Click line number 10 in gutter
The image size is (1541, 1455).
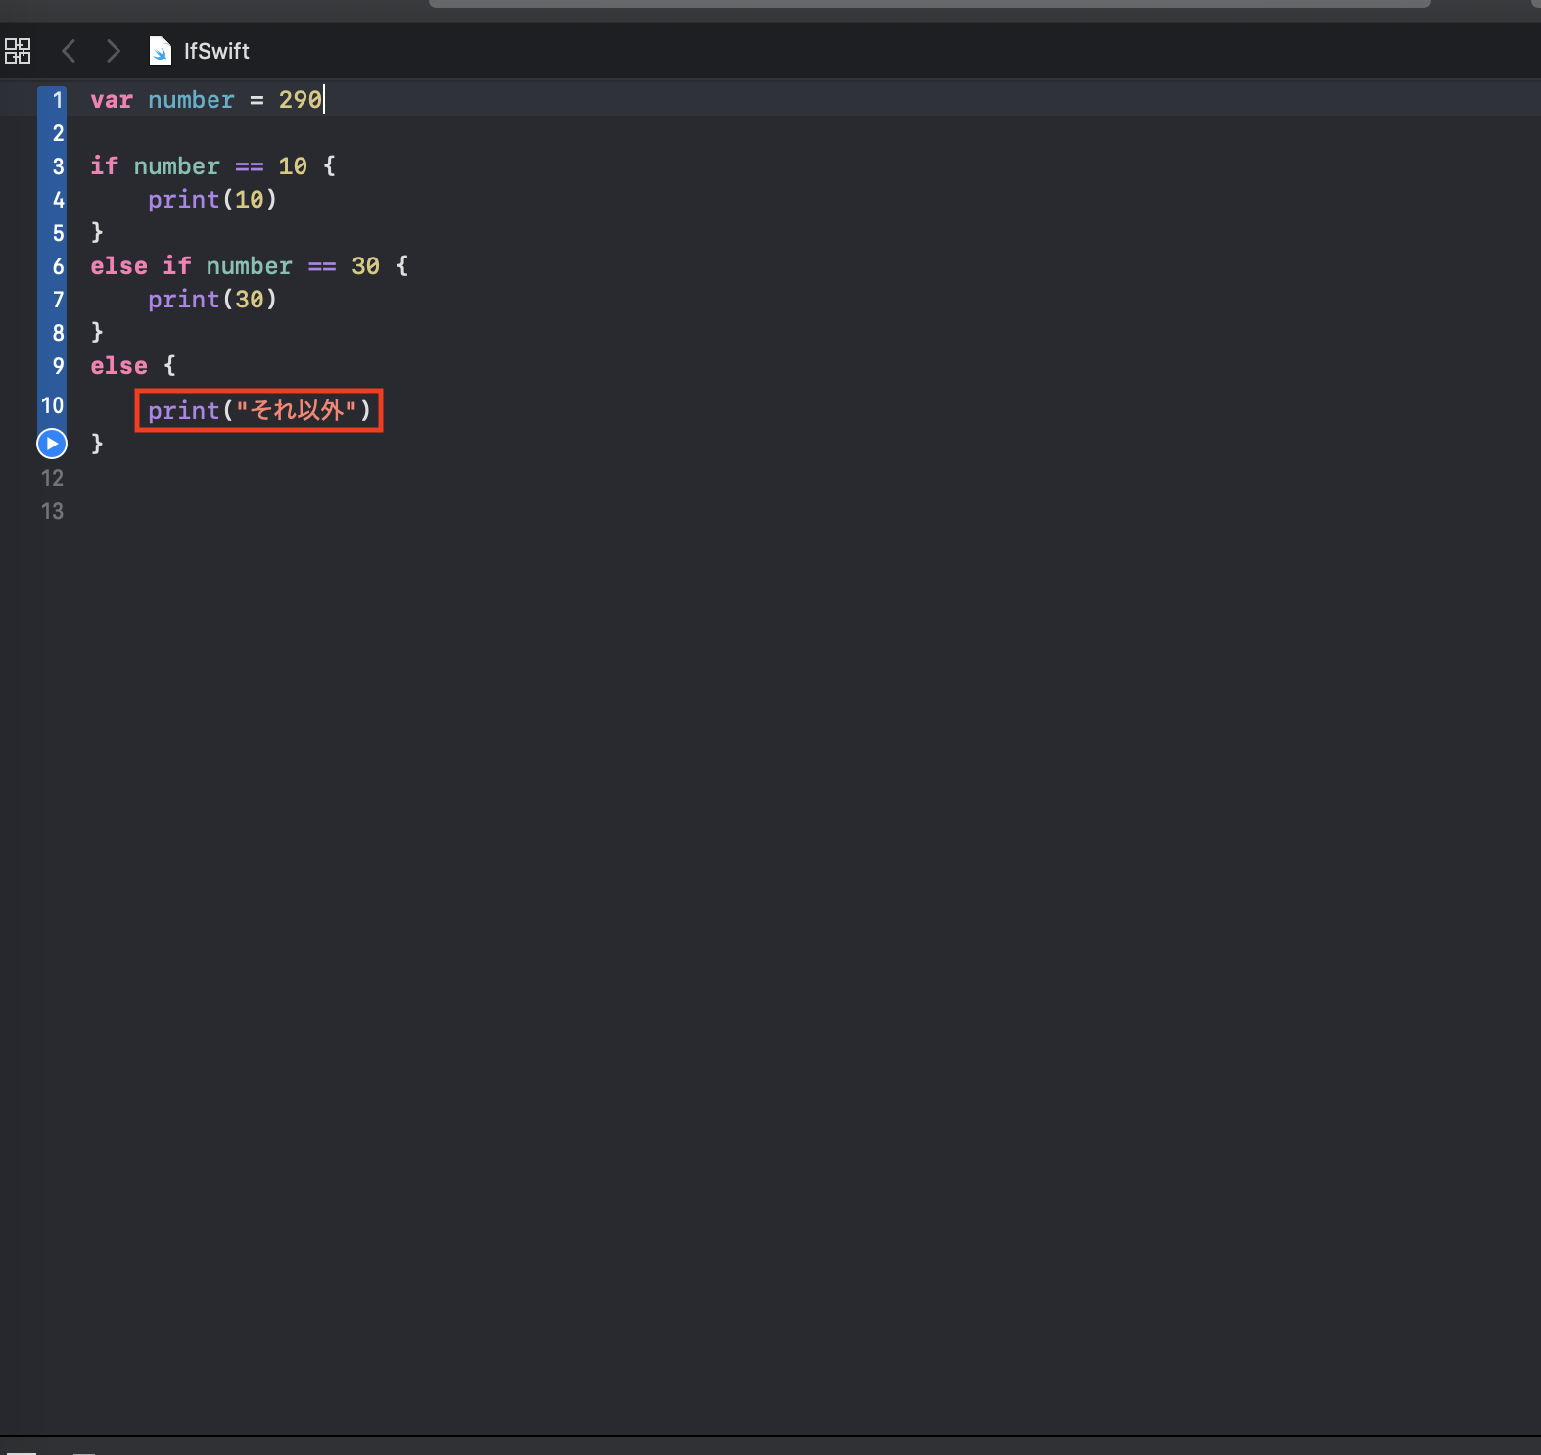[52, 405]
